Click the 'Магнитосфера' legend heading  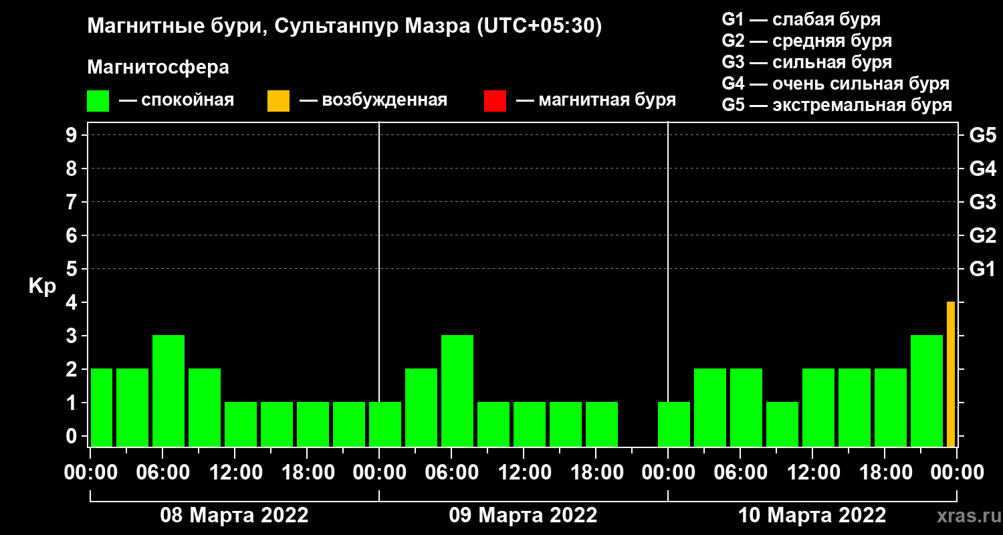pos(158,68)
